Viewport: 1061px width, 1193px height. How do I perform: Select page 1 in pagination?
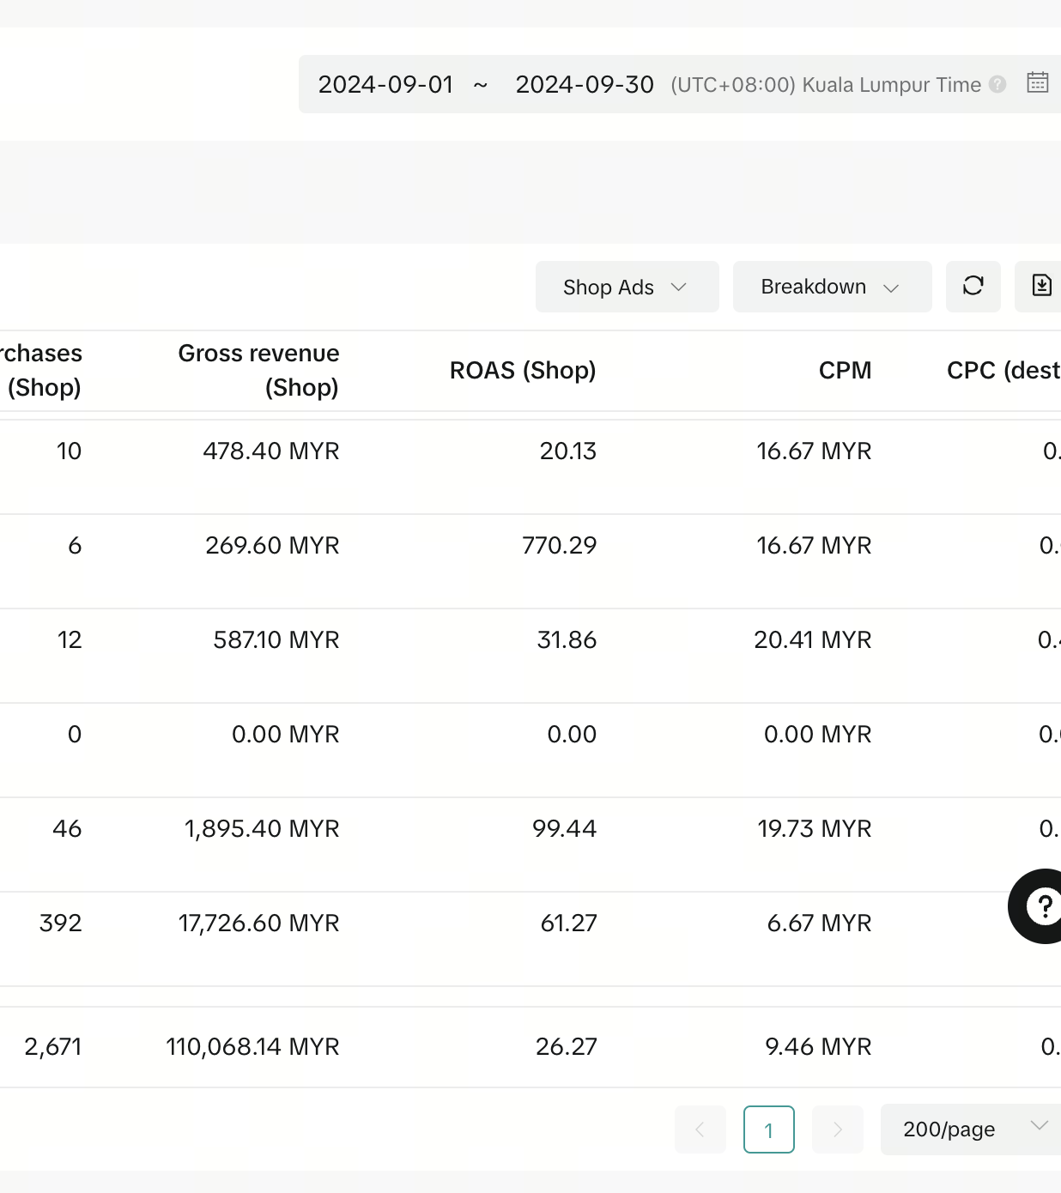tap(768, 1129)
